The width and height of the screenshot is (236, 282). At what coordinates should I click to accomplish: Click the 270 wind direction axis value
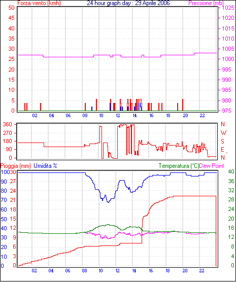tap(8, 133)
